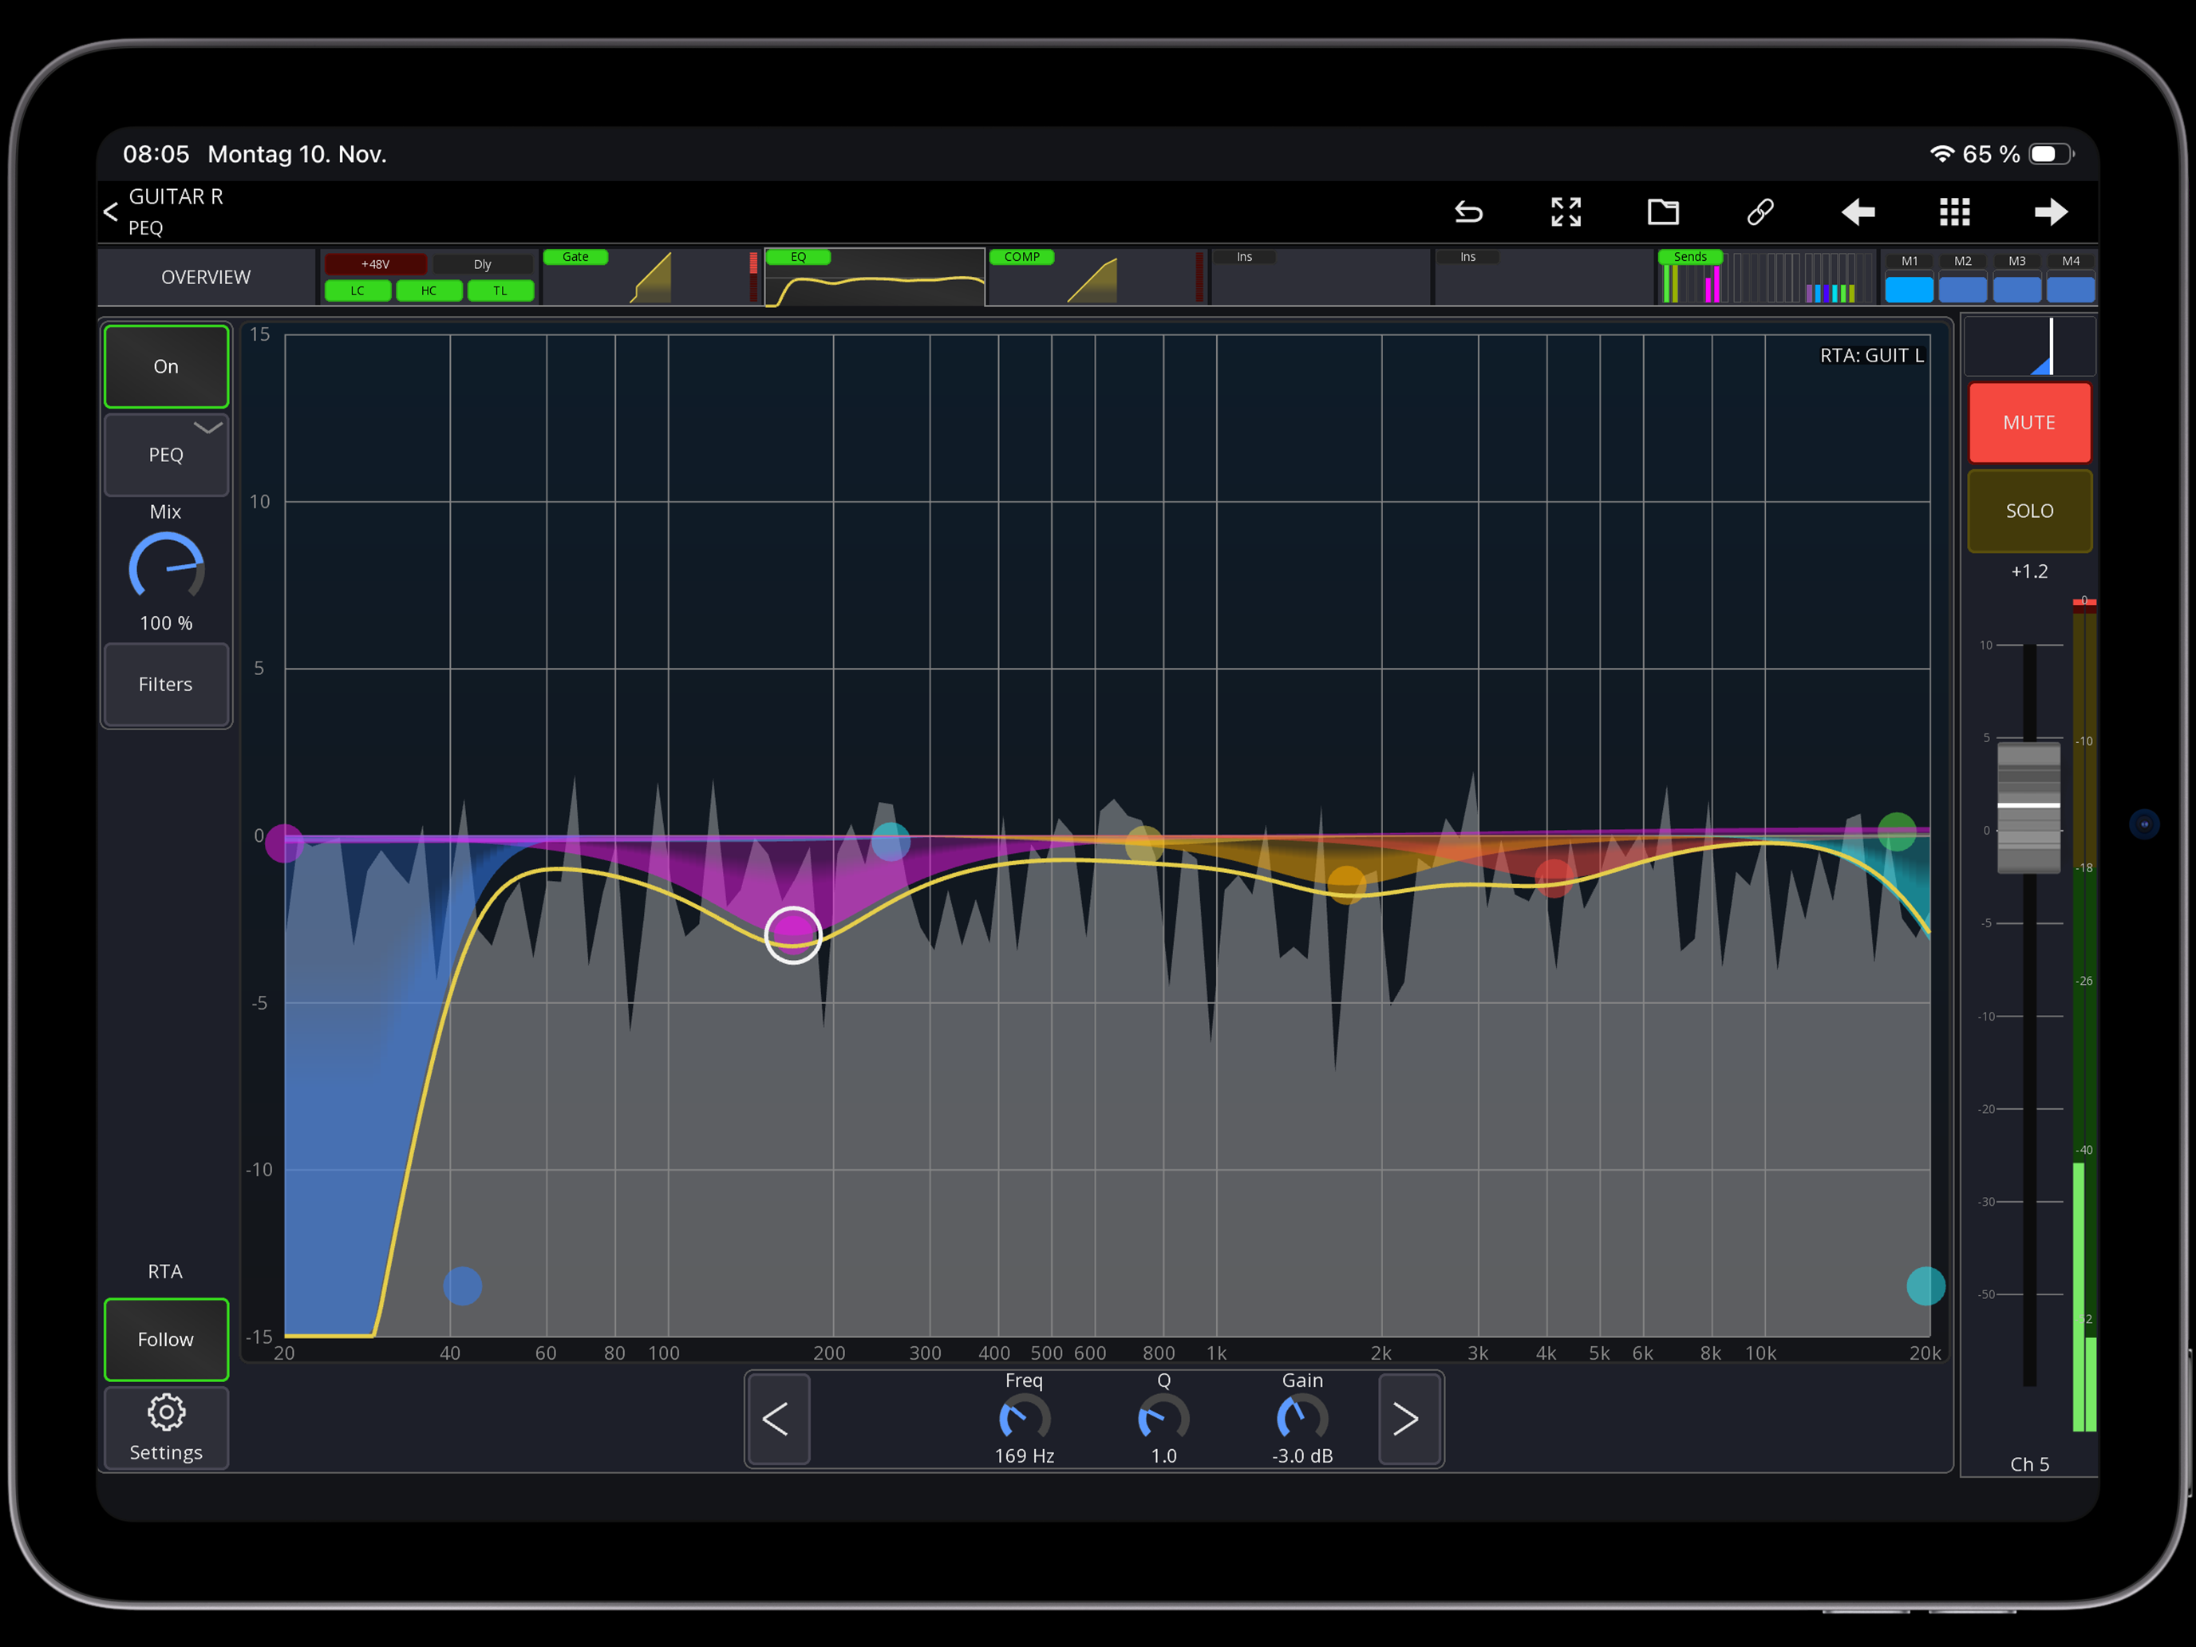Viewport: 2196px width, 1647px height.
Task: Click the undo arrow icon
Action: (x=1468, y=211)
